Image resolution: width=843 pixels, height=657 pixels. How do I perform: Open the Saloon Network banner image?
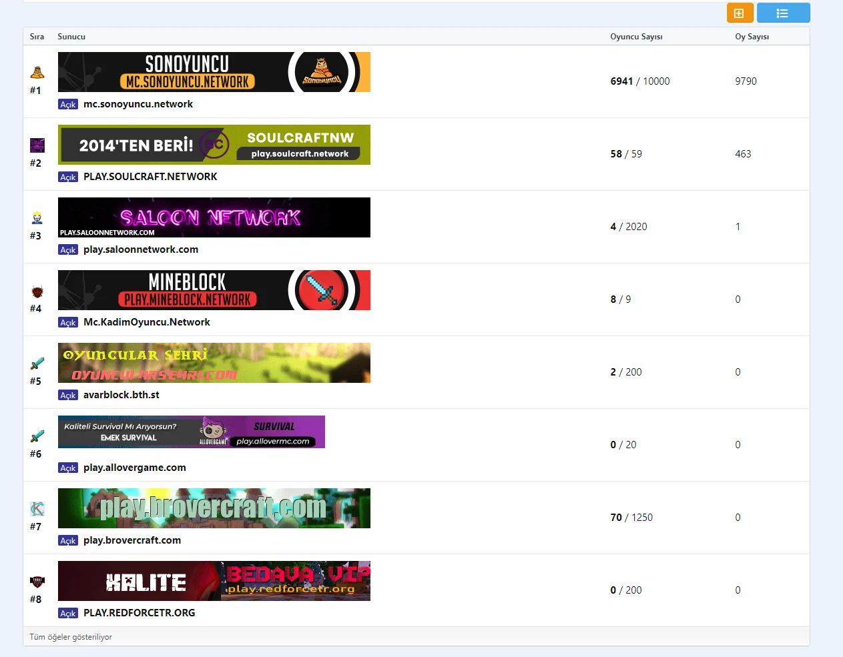(x=214, y=217)
